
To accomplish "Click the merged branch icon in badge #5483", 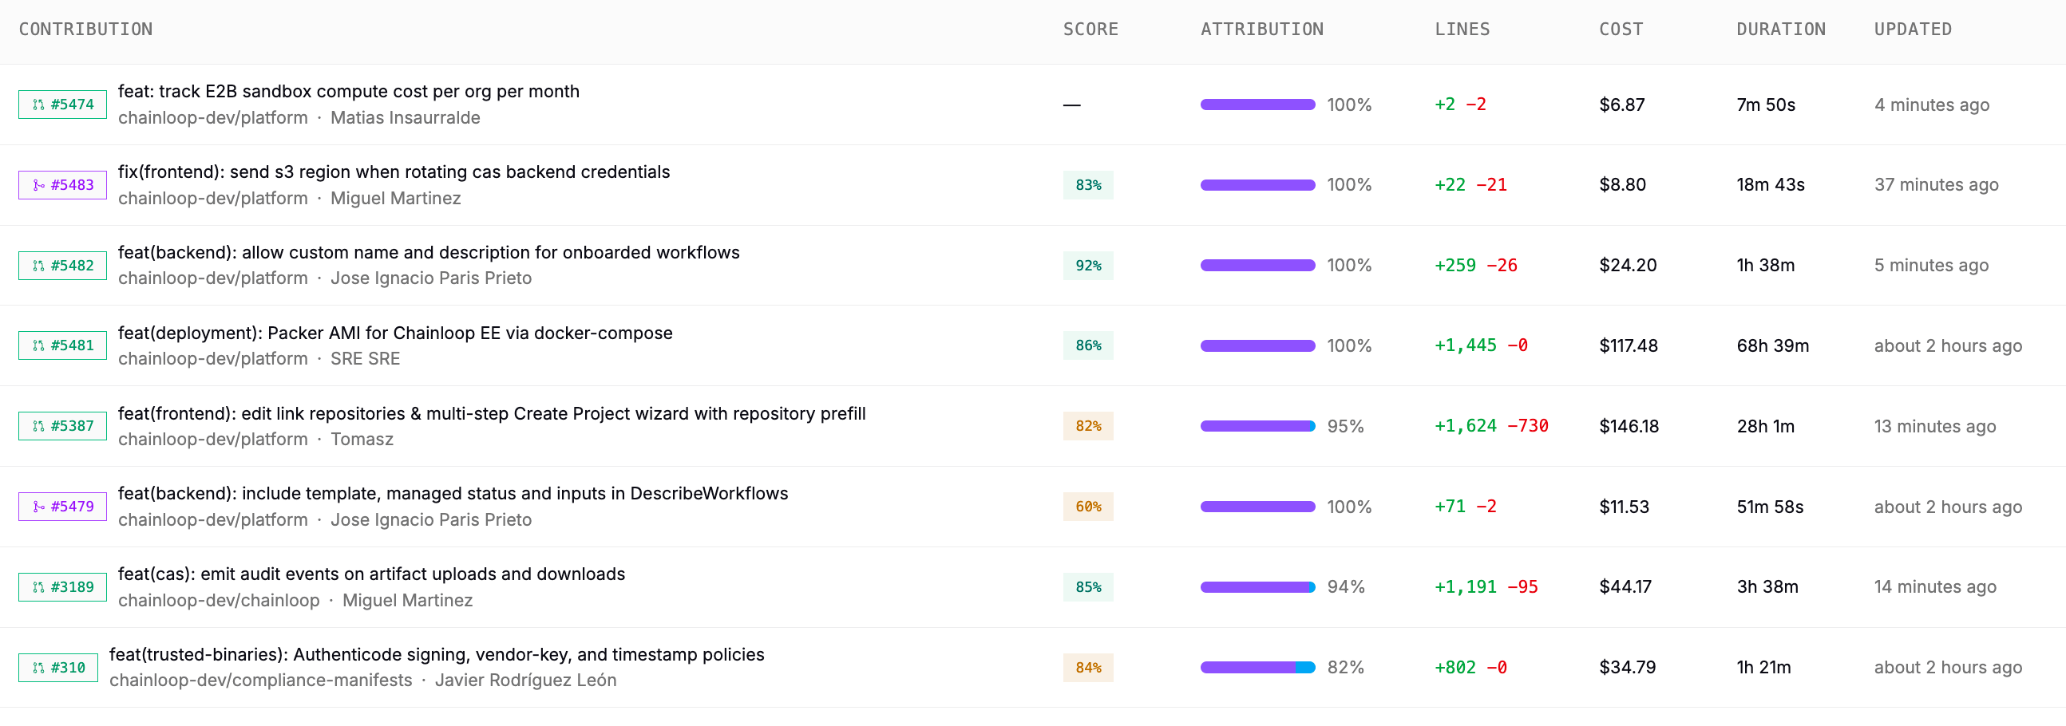I will 38,185.
